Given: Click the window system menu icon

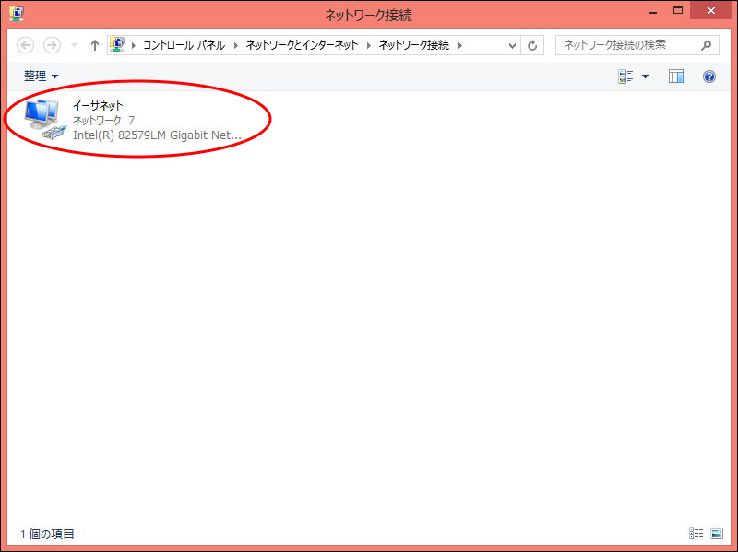Looking at the screenshot, I should point(16,14).
